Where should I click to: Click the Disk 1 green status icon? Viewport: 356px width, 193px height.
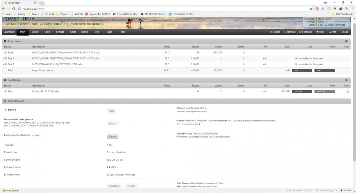(x=6, y=58)
